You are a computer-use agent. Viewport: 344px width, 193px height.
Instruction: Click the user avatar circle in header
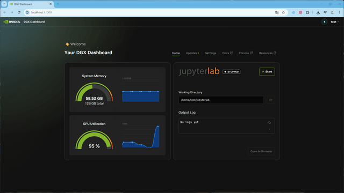pyautogui.click(x=324, y=21)
